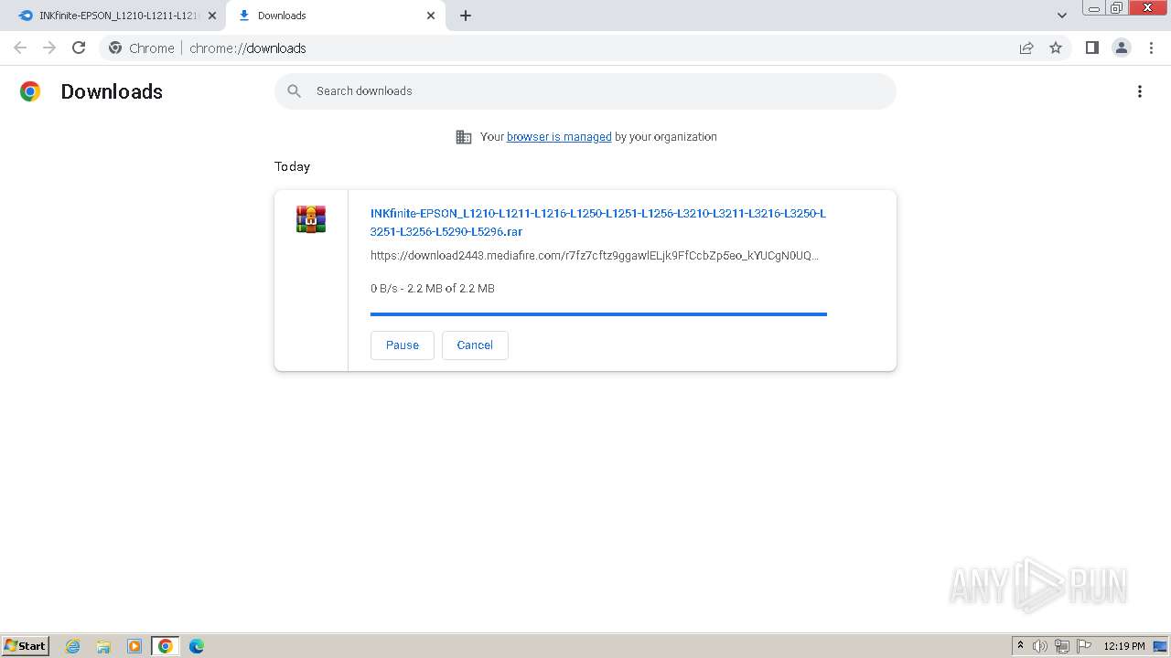The width and height of the screenshot is (1171, 658).
Task: Open the network tray icon
Action: pos(1062,646)
